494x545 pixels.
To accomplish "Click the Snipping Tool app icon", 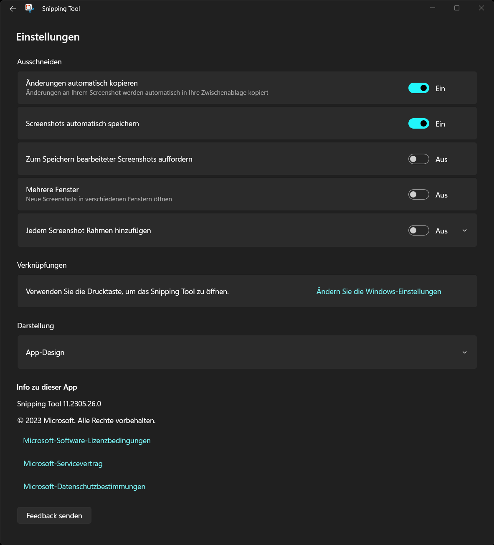I will 29,8.
